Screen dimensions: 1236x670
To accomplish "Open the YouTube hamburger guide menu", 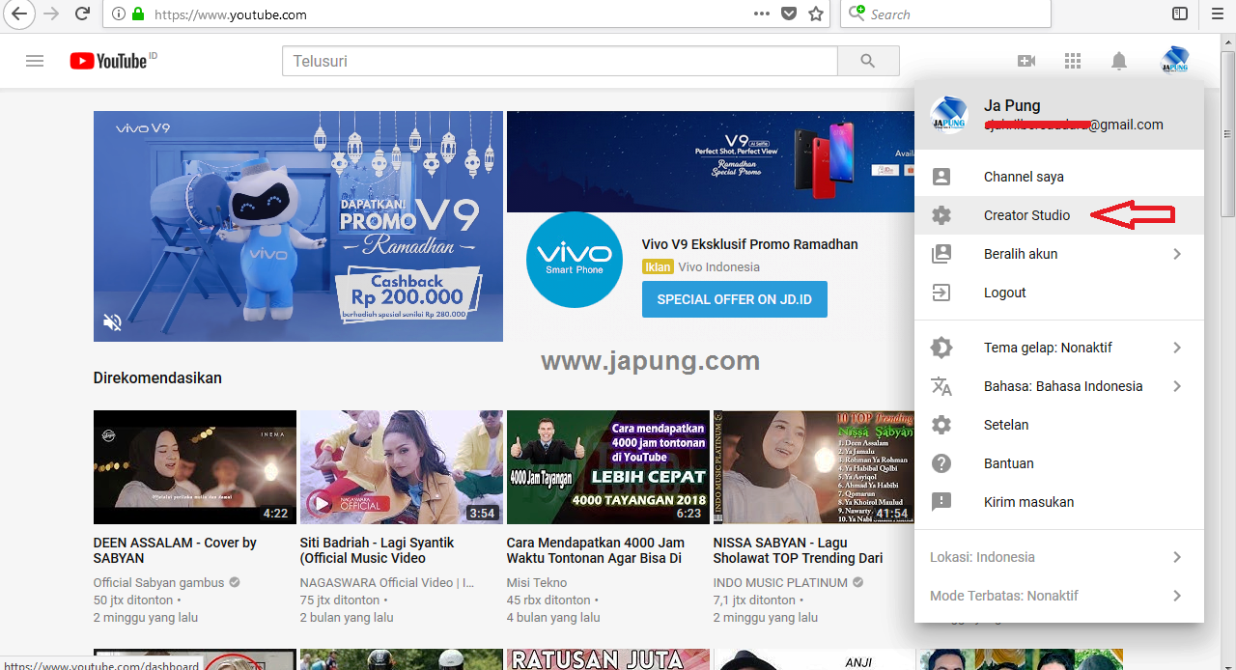I will [35, 61].
